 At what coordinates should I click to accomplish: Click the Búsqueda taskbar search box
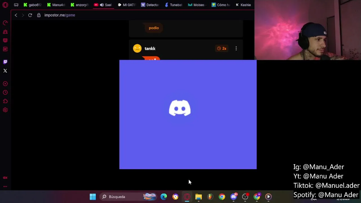point(128,197)
